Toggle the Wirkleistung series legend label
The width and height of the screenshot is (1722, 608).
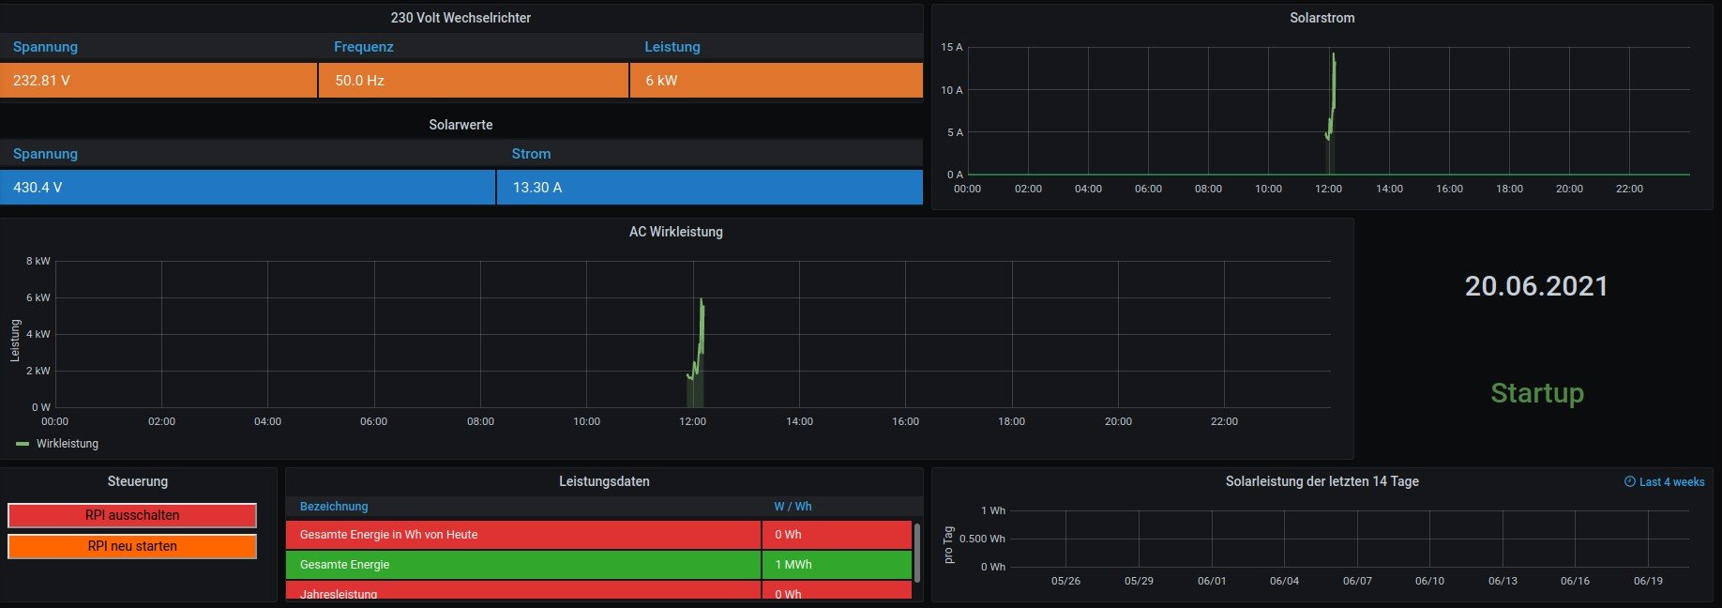(x=68, y=444)
